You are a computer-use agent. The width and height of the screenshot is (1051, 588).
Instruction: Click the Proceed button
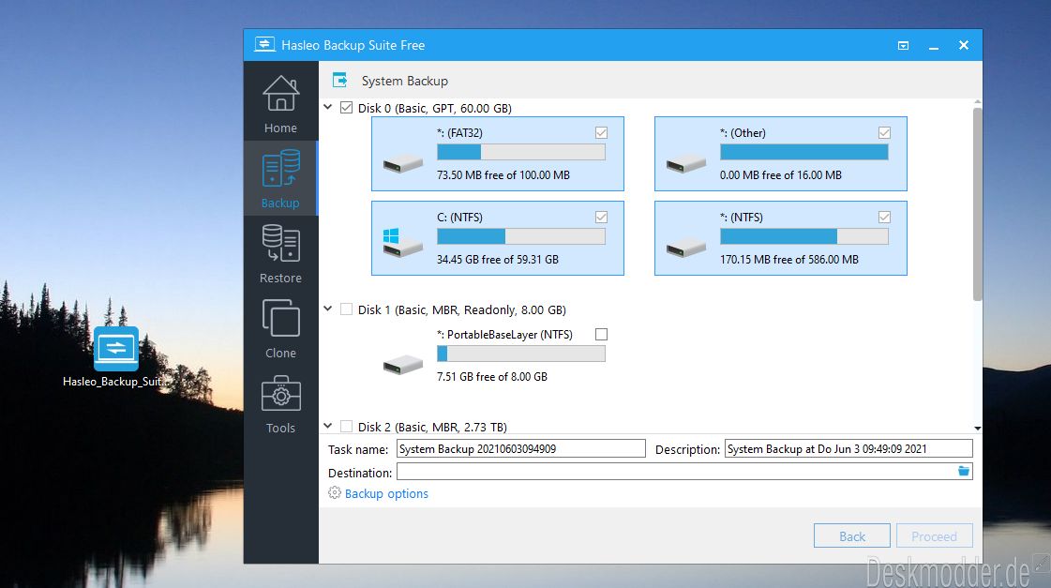[x=935, y=535]
